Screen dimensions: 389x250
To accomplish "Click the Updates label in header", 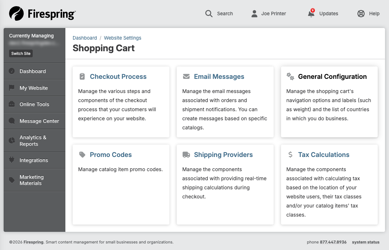I will coord(329,14).
